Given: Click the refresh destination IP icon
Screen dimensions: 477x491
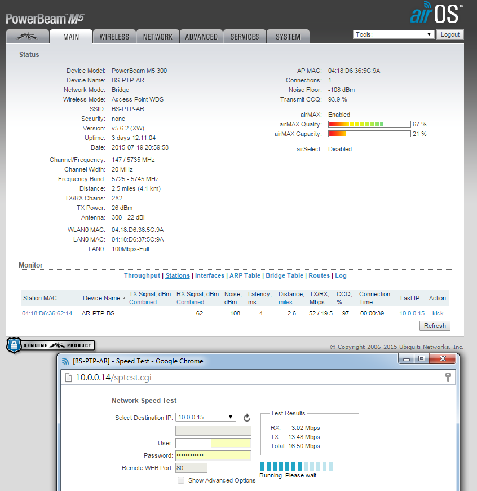Looking at the screenshot, I should point(247,418).
